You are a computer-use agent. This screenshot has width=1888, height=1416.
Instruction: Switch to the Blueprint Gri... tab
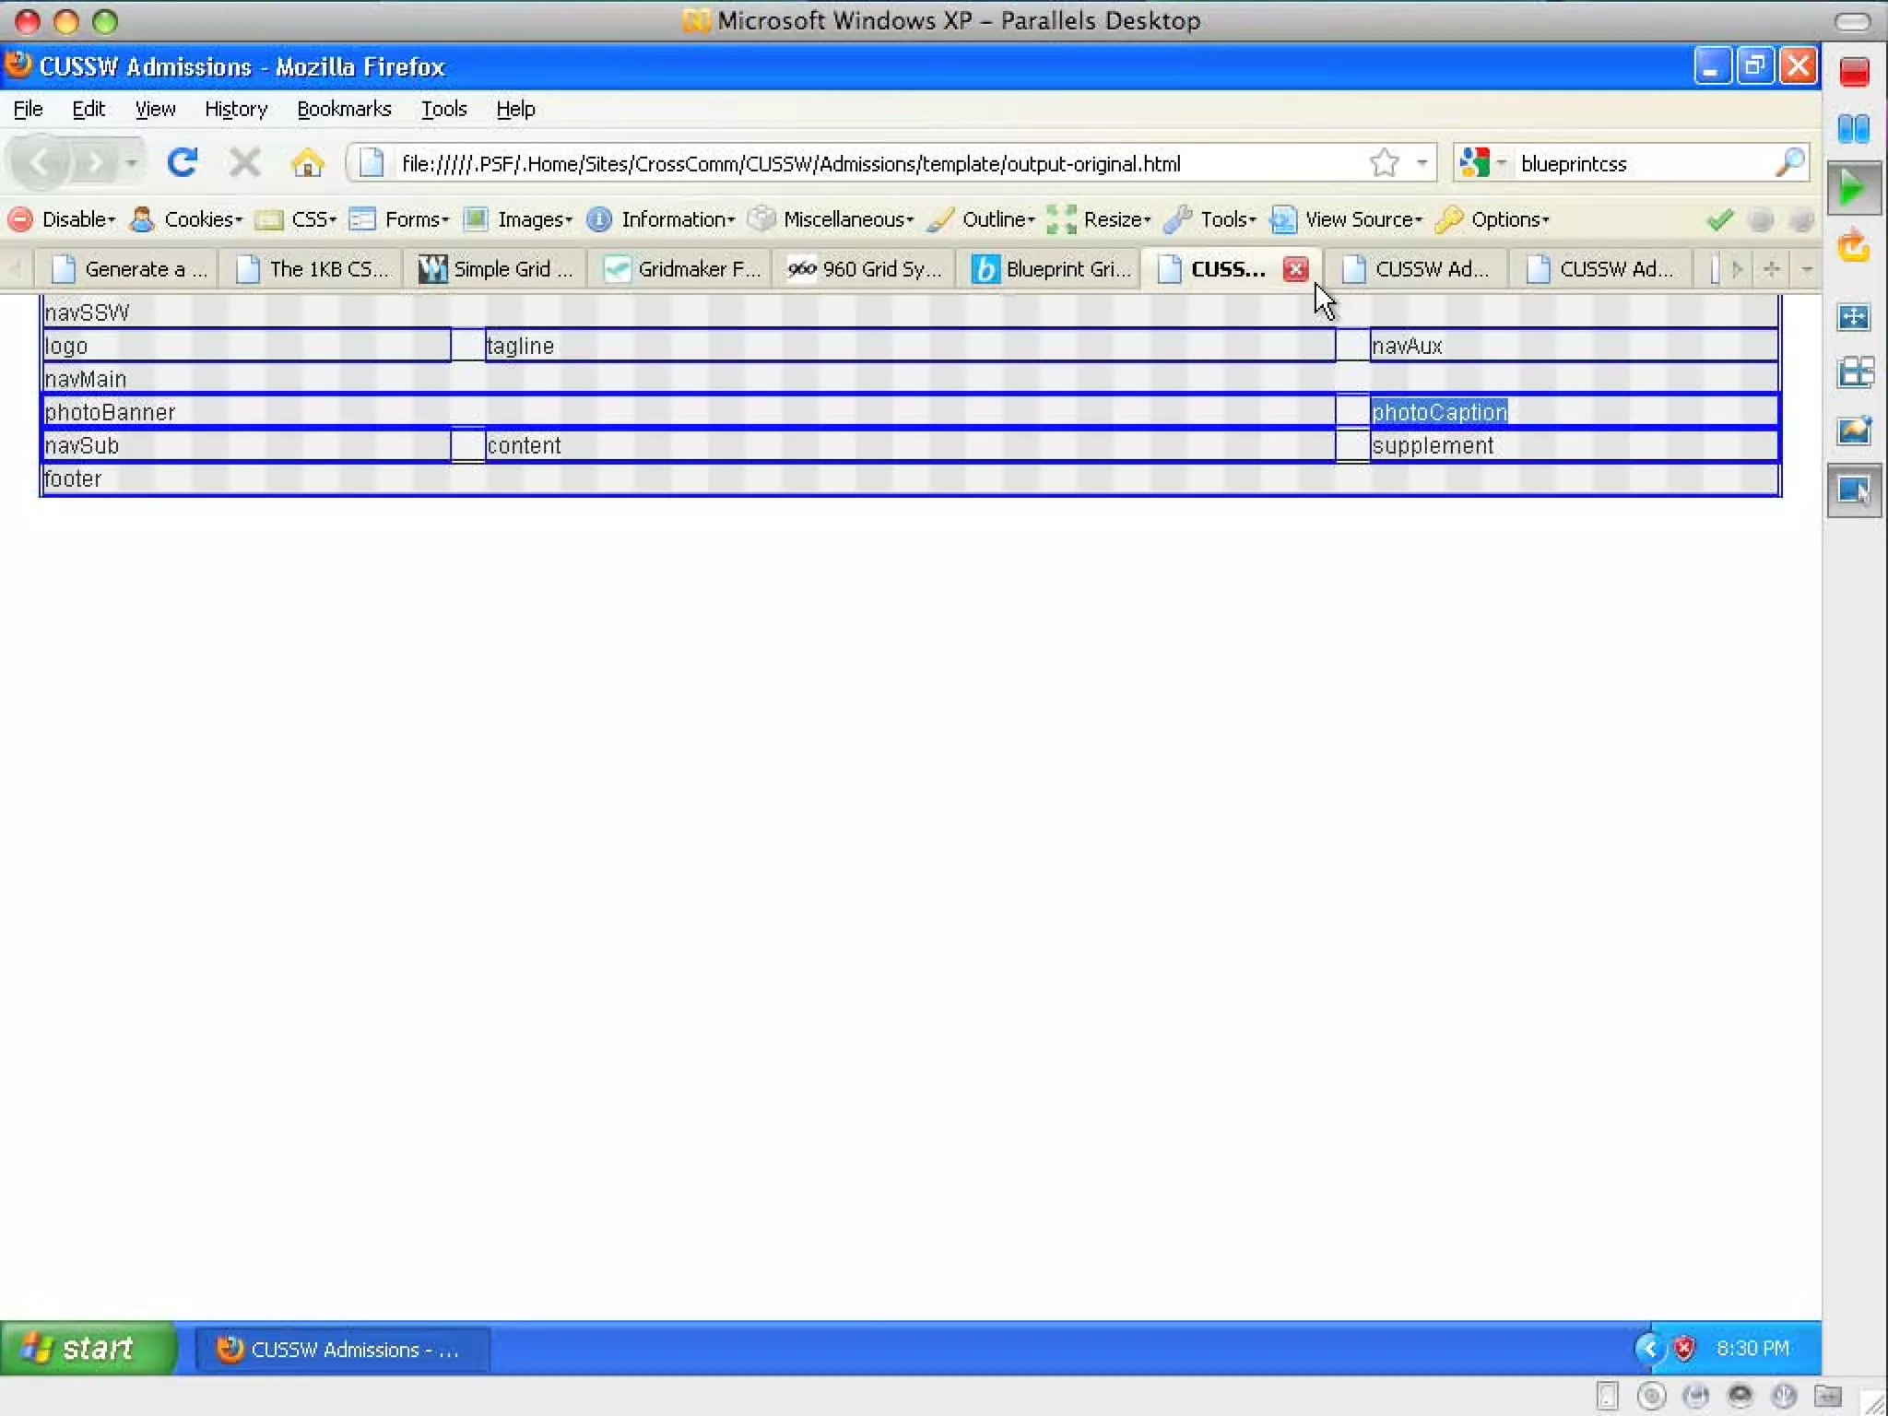[1050, 269]
